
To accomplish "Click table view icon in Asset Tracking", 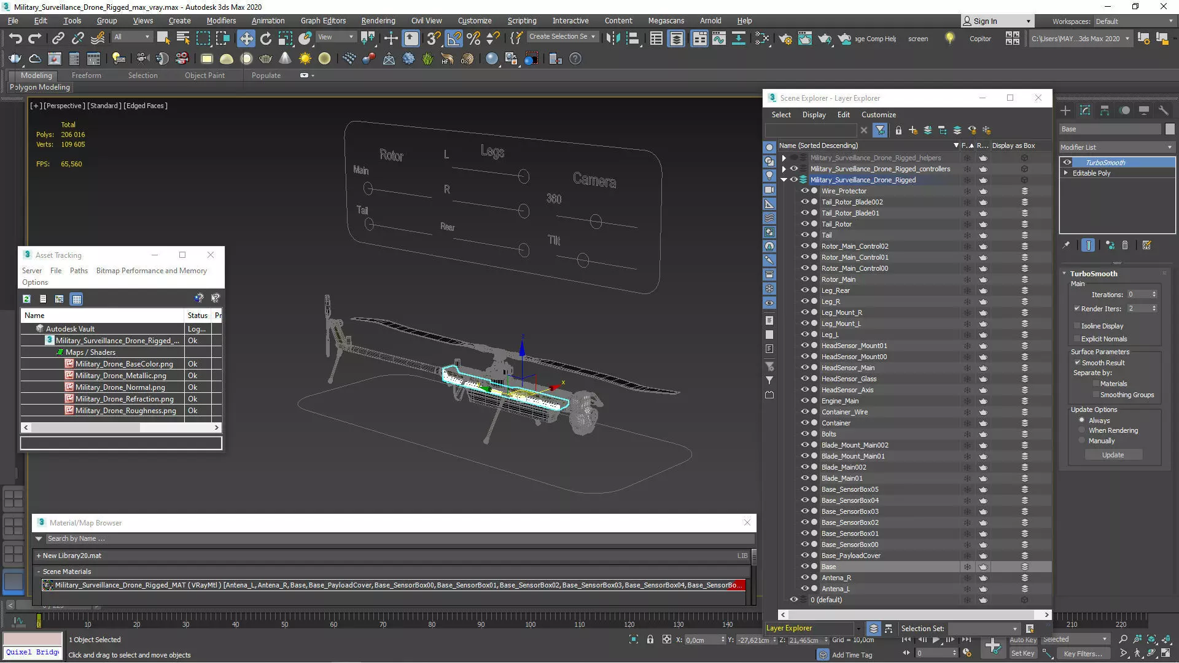I will click(77, 299).
